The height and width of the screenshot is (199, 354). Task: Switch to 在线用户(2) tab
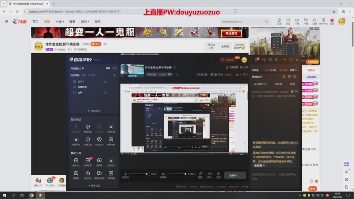tap(261, 84)
